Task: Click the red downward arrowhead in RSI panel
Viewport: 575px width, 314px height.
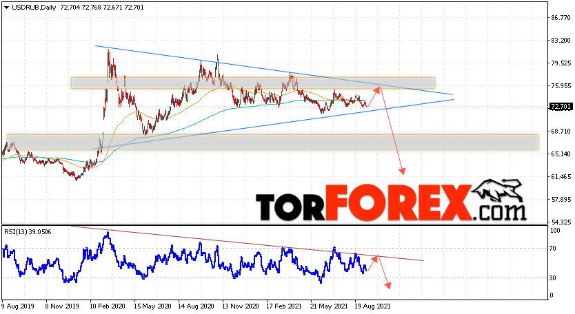Action: 387,285
